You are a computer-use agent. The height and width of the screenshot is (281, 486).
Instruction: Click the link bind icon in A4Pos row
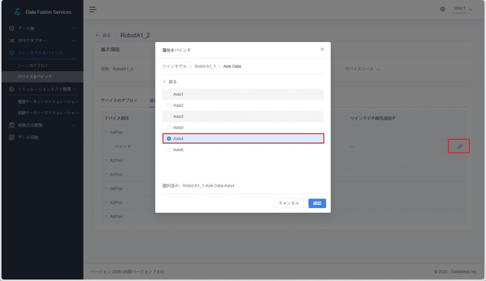tap(459, 146)
